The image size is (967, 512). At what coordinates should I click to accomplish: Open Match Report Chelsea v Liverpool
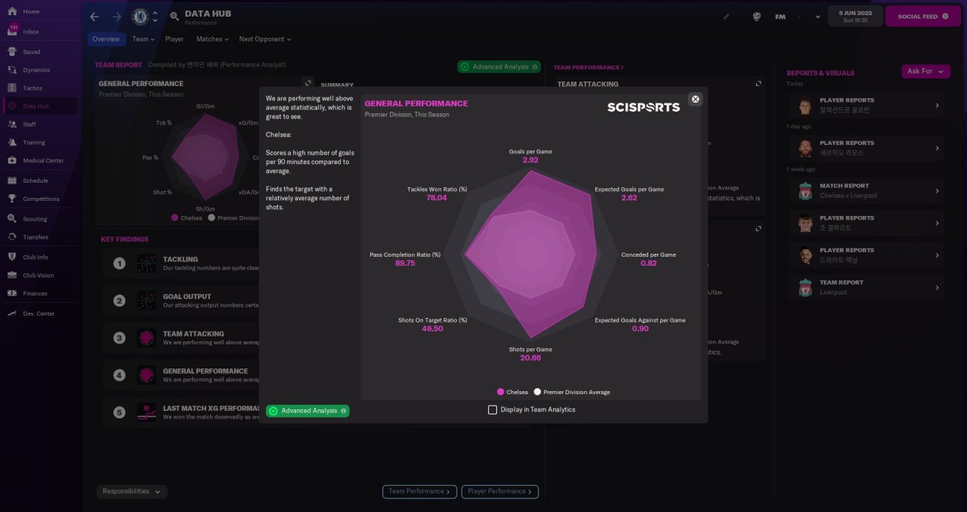pyautogui.click(x=867, y=190)
